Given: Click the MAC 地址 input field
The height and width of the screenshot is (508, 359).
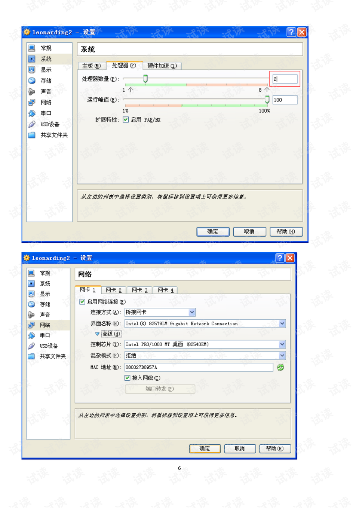Looking at the screenshot, I should 199,367.
